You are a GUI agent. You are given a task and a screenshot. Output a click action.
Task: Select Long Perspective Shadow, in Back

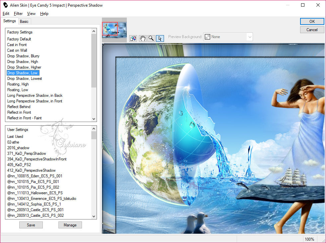pyautogui.click(x=35, y=95)
